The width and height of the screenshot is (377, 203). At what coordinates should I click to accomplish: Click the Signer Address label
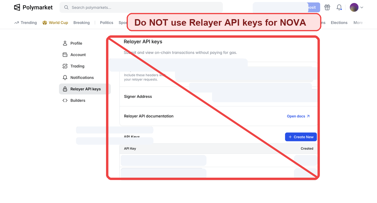tap(138, 97)
